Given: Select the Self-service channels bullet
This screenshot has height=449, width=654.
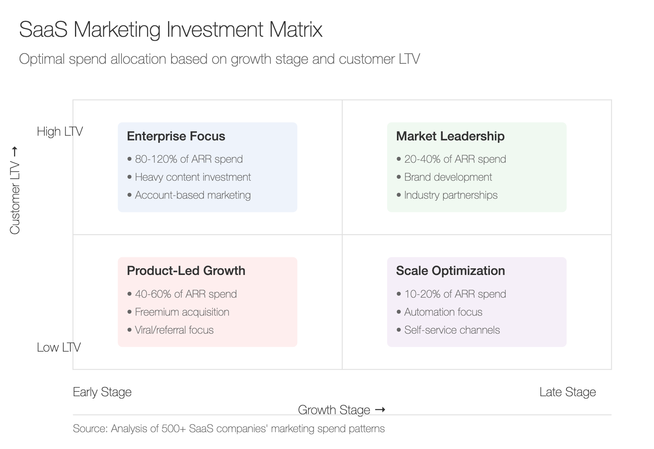Looking at the screenshot, I should pos(448,330).
